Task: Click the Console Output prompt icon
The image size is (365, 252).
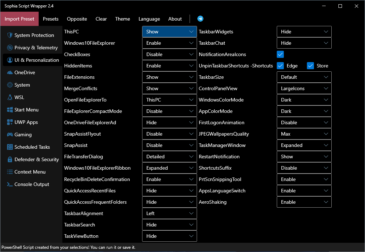Action: [10, 184]
